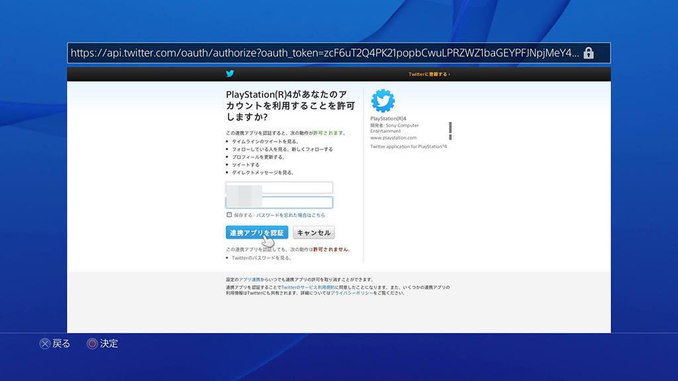
Task: Click the cross 戻る button icon
Action: 45,343
